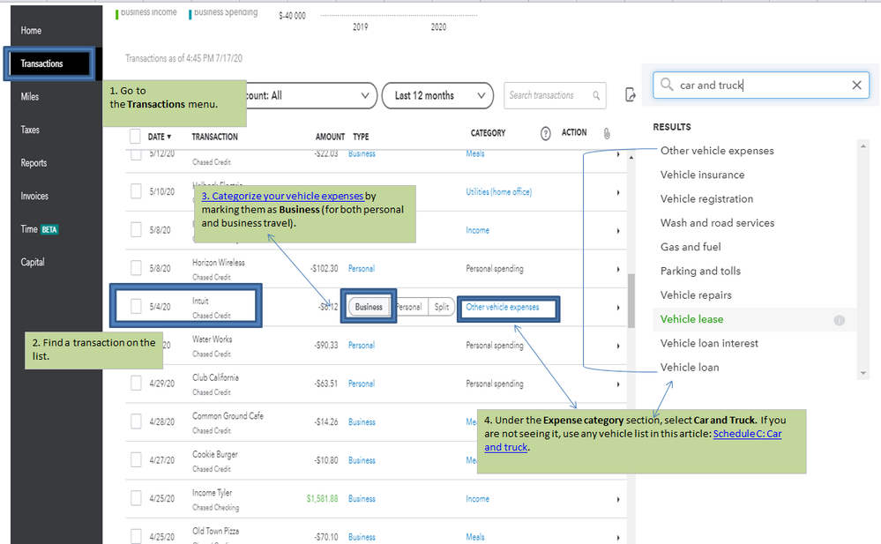Tick the select-all checkbox in header

(135, 136)
